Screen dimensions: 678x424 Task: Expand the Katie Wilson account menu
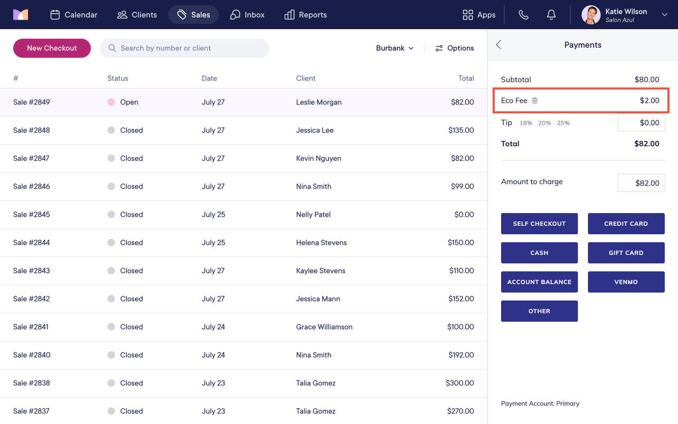click(x=665, y=15)
